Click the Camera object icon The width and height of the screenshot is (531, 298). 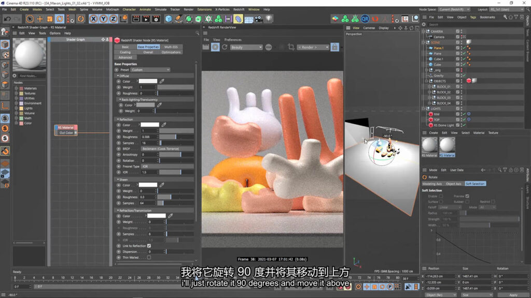point(258,19)
